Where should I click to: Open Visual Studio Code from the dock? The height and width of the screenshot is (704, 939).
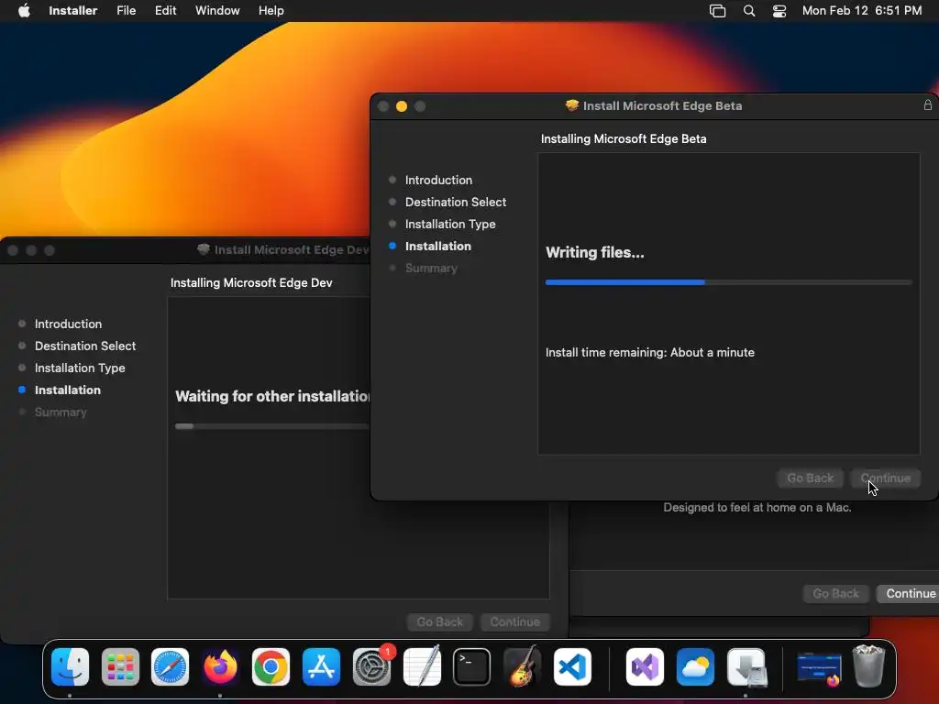(x=572, y=667)
